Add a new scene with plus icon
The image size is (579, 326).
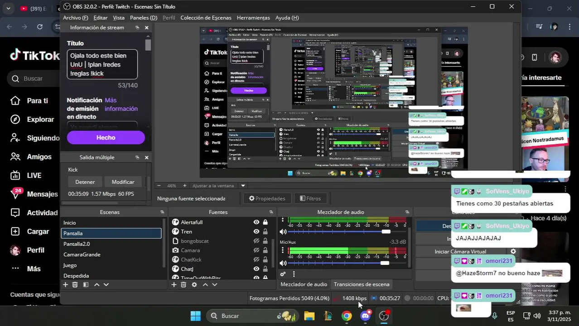[65, 285]
